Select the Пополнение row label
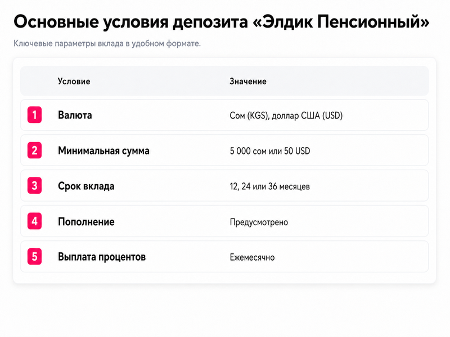This screenshot has height=337, width=450. pyautogui.click(x=86, y=222)
